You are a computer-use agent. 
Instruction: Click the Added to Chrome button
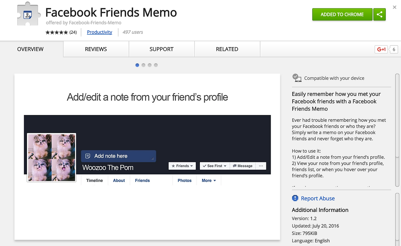tap(342, 14)
